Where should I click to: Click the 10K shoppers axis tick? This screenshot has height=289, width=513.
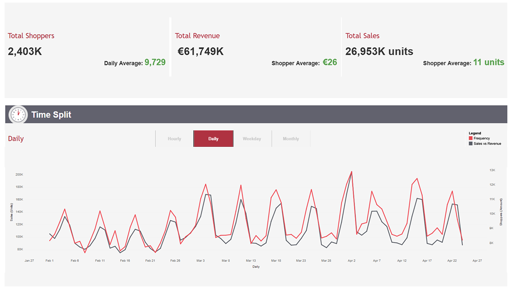tap(492, 214)
